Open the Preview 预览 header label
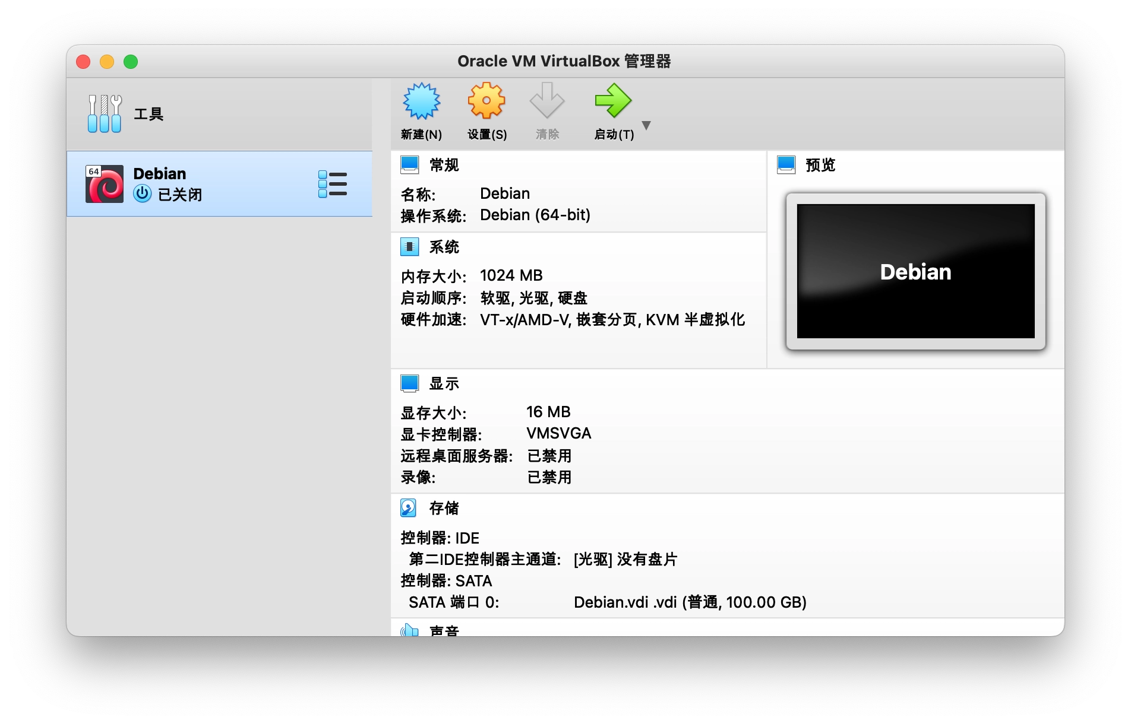Viewport: 1131px width, 724px height. coord(820,165)
